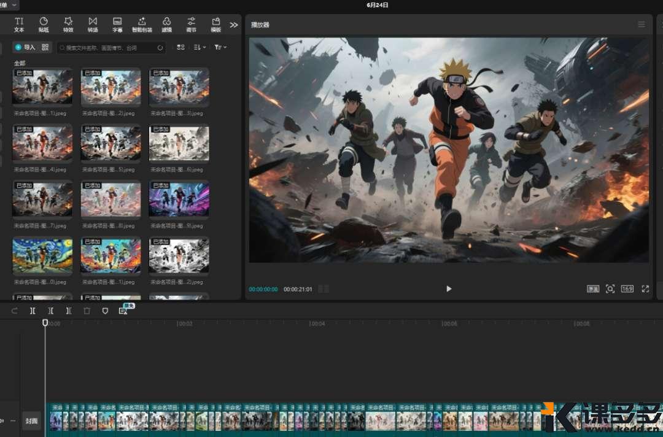663x437 pixels.
Task: Play the preview in the player
Action: tap(449, 288)
